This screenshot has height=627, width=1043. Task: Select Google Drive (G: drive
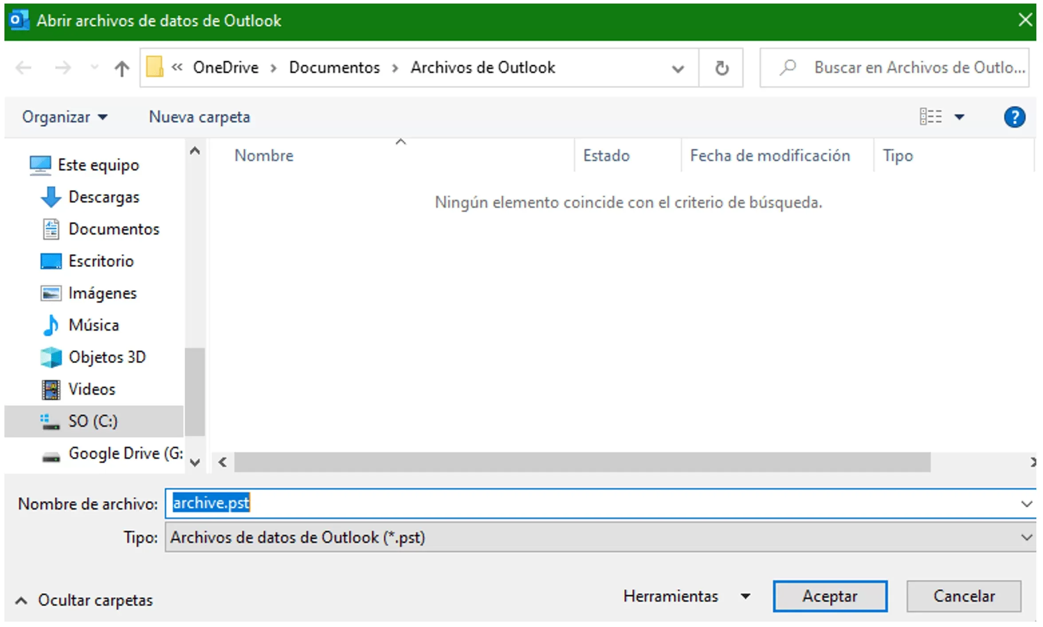(x=126, y=453)
